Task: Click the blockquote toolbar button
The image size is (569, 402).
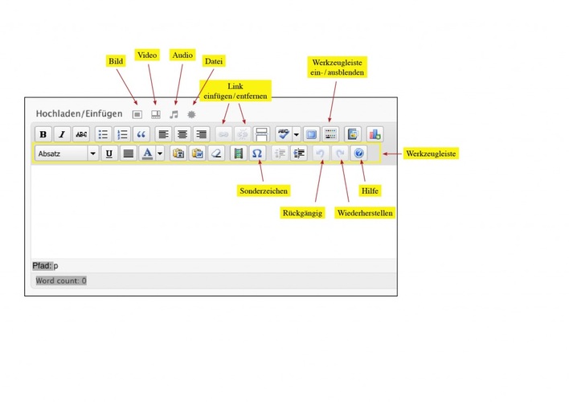Action: [x=141, y=134]
